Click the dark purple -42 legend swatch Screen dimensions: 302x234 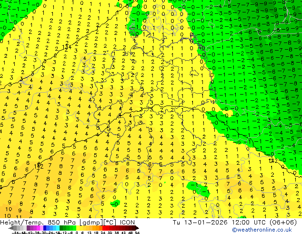pos(28,228)
